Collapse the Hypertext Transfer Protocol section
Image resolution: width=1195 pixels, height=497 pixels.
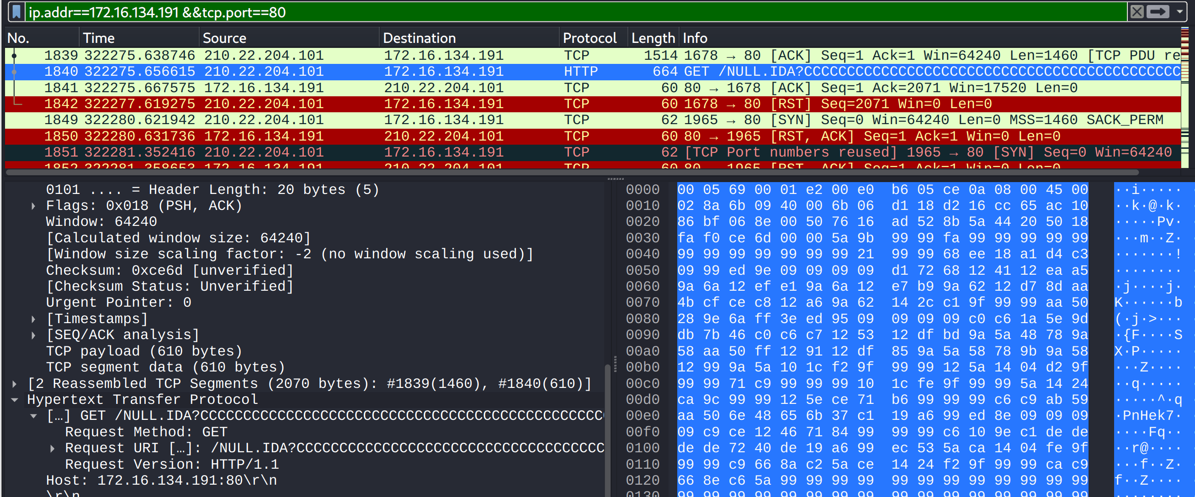tap(14, 400)
